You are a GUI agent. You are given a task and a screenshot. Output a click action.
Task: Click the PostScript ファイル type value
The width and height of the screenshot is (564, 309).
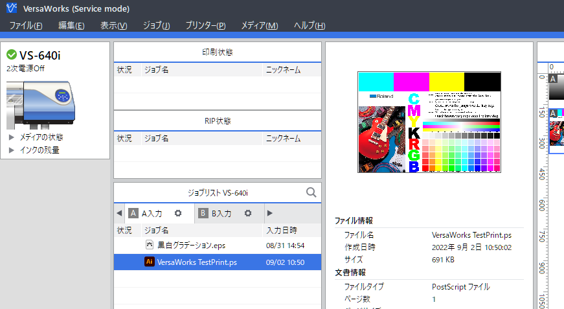click(x=461, y=287)
